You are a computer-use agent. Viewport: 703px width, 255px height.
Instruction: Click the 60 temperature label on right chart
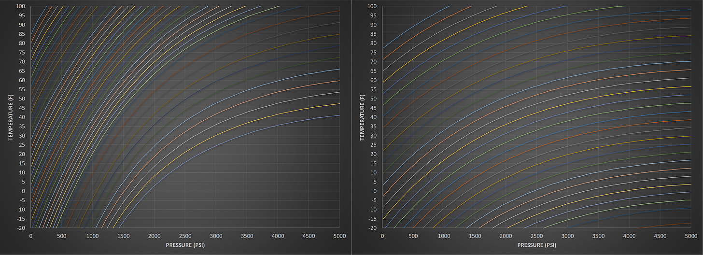click(x=373, y=80)
